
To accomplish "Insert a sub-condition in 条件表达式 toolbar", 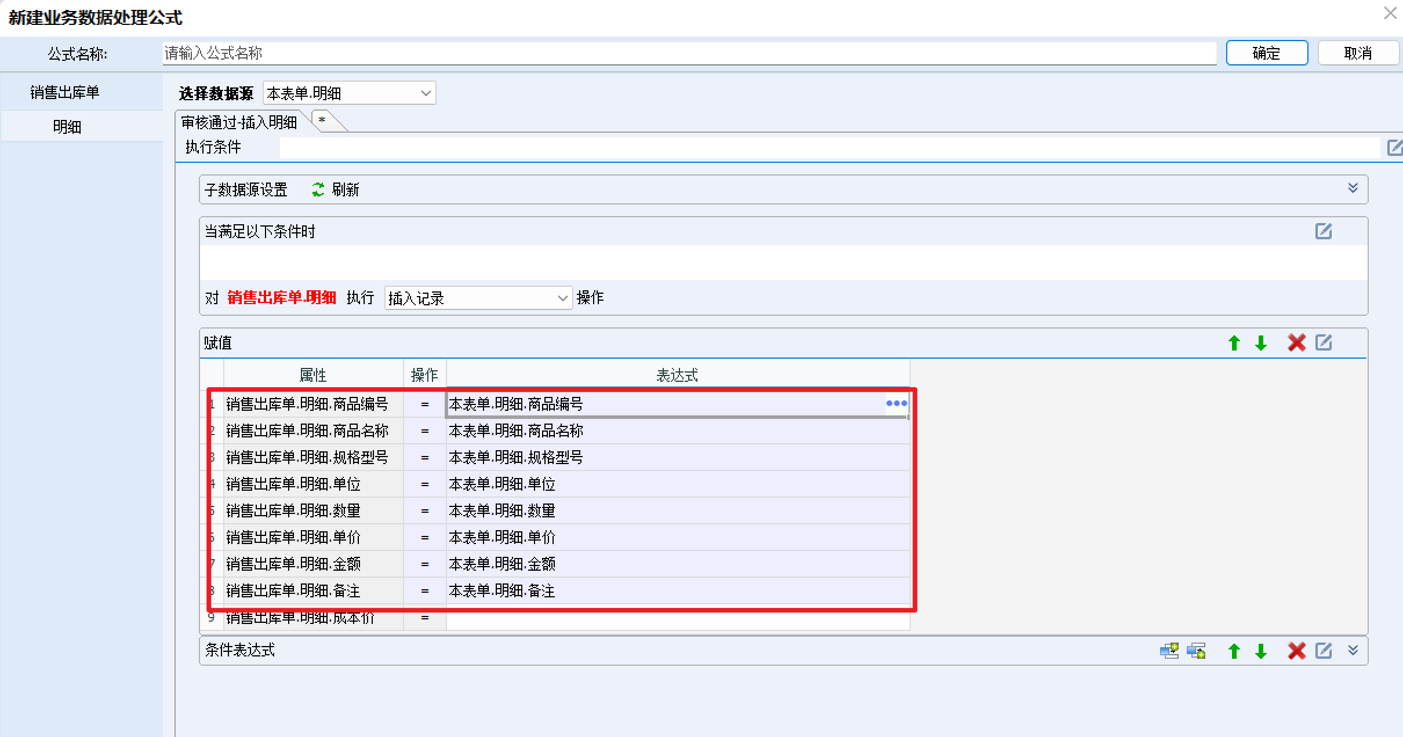I will tap(1197, 651).
